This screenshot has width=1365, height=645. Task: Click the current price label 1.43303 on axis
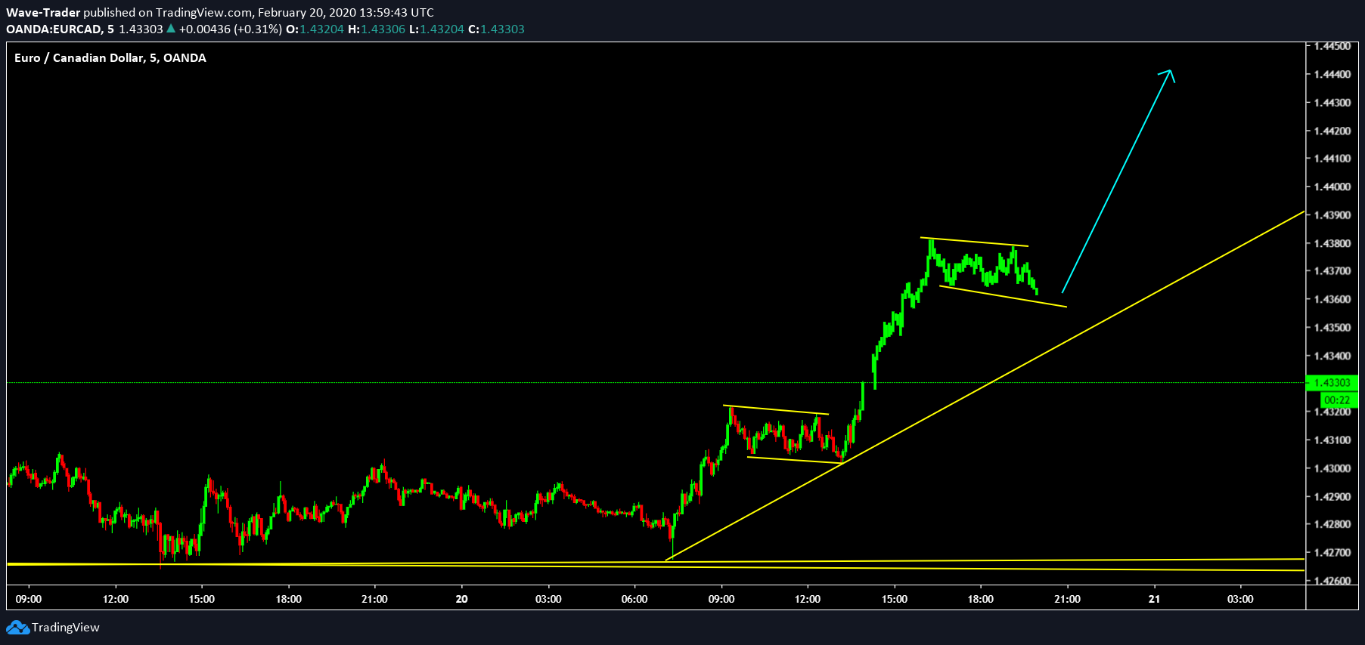[1332, 383]
